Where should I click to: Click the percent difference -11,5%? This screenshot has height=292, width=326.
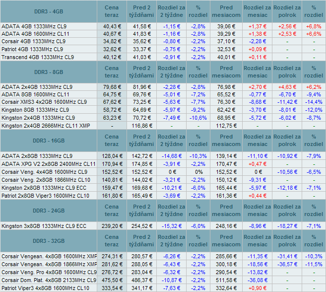(x=314, y=264)
